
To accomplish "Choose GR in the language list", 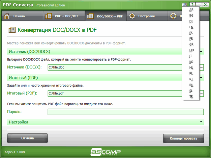I will coord(191,44).
